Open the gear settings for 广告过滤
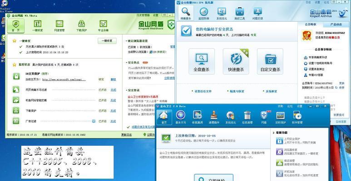 [94, 121]
